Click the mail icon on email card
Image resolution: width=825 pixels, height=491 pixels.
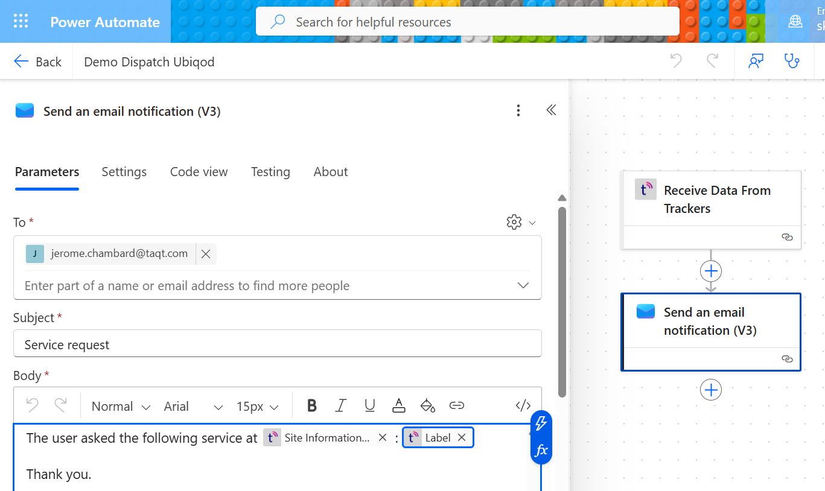click(646, 311)
